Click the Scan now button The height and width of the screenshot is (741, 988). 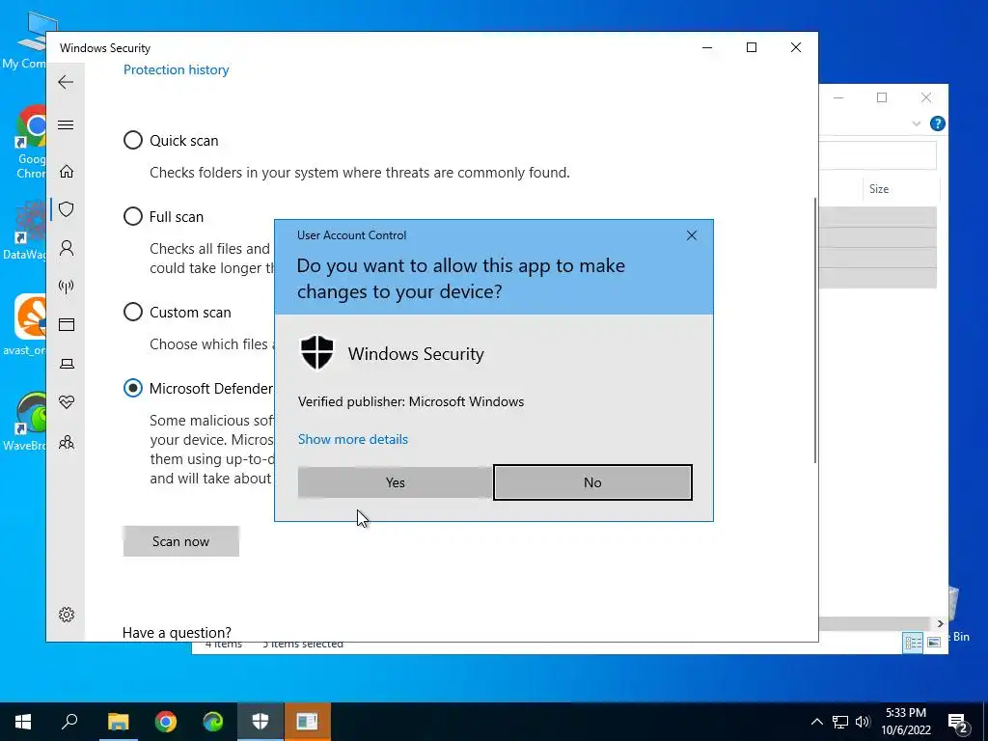[x=180, y=541]
